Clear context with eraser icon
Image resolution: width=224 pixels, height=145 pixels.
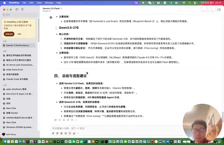click(74, 133)
